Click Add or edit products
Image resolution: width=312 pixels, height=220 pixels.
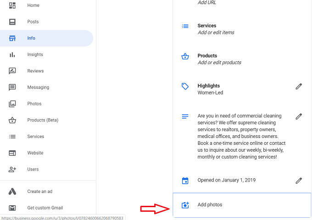219,62
